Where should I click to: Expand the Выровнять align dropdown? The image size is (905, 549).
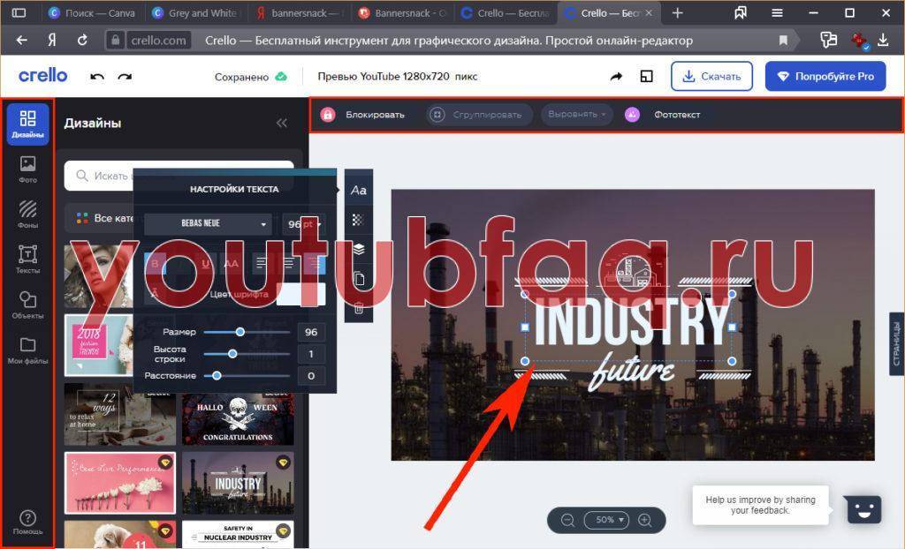pyautogui.click(x=576, y=114)
